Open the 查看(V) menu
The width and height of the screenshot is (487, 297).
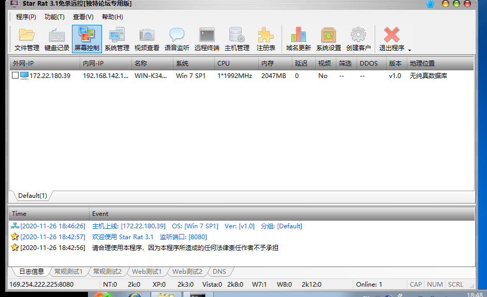83,17
